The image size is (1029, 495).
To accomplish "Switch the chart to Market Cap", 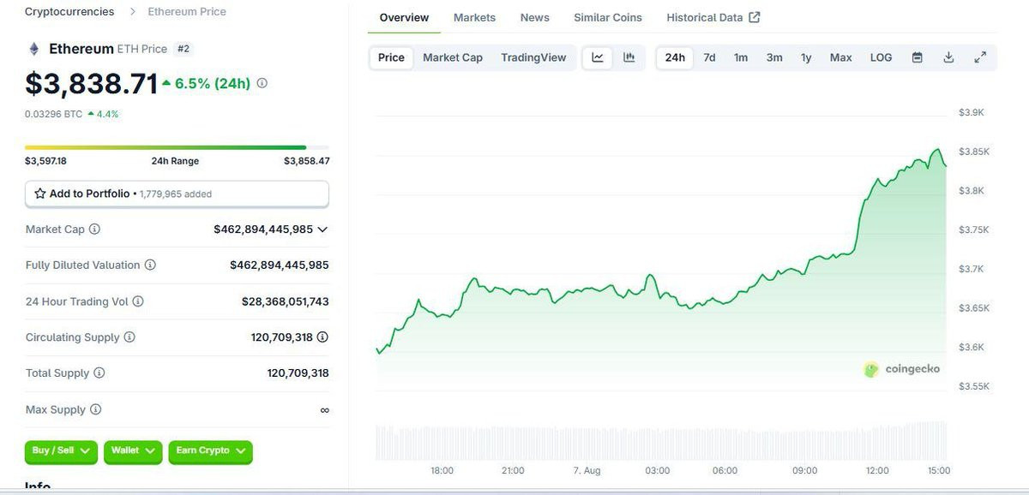I will point(453,57).
